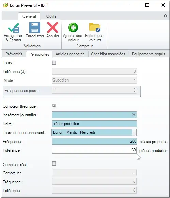The image size is (170, 198).
Task: Click the green Ajouter une valeur icon
Action: tap(73, 28)
